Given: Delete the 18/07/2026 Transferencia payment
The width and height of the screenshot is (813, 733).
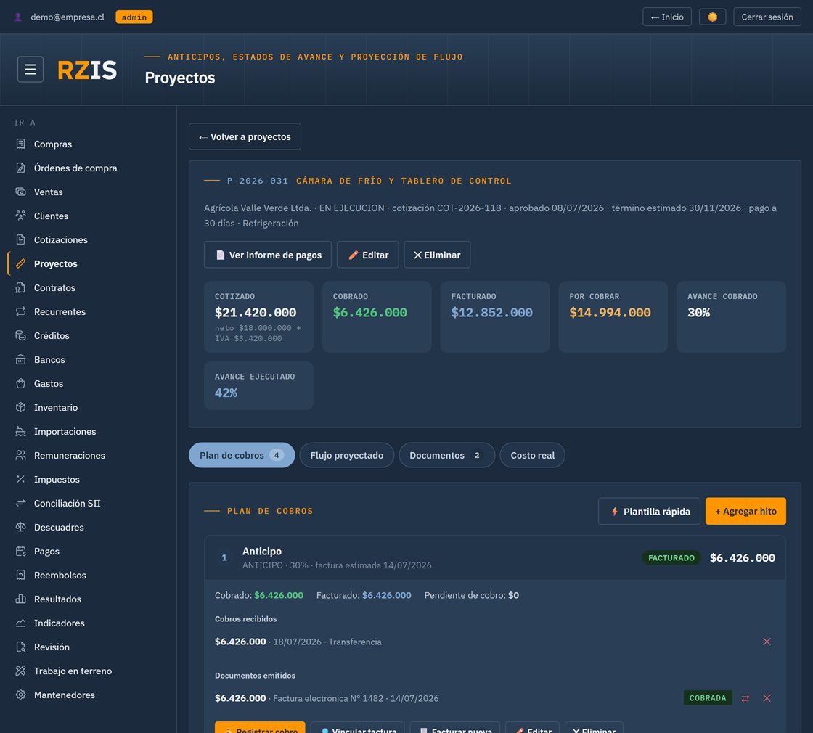Looking at the screenshot, I should (x=767, y=642).
